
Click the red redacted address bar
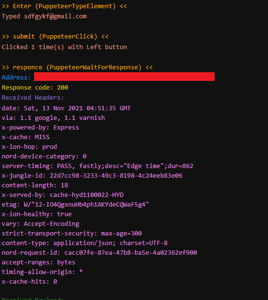click(124, 77)
